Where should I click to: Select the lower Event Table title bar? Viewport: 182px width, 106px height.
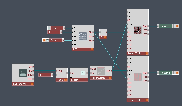(x=138, y=100)
